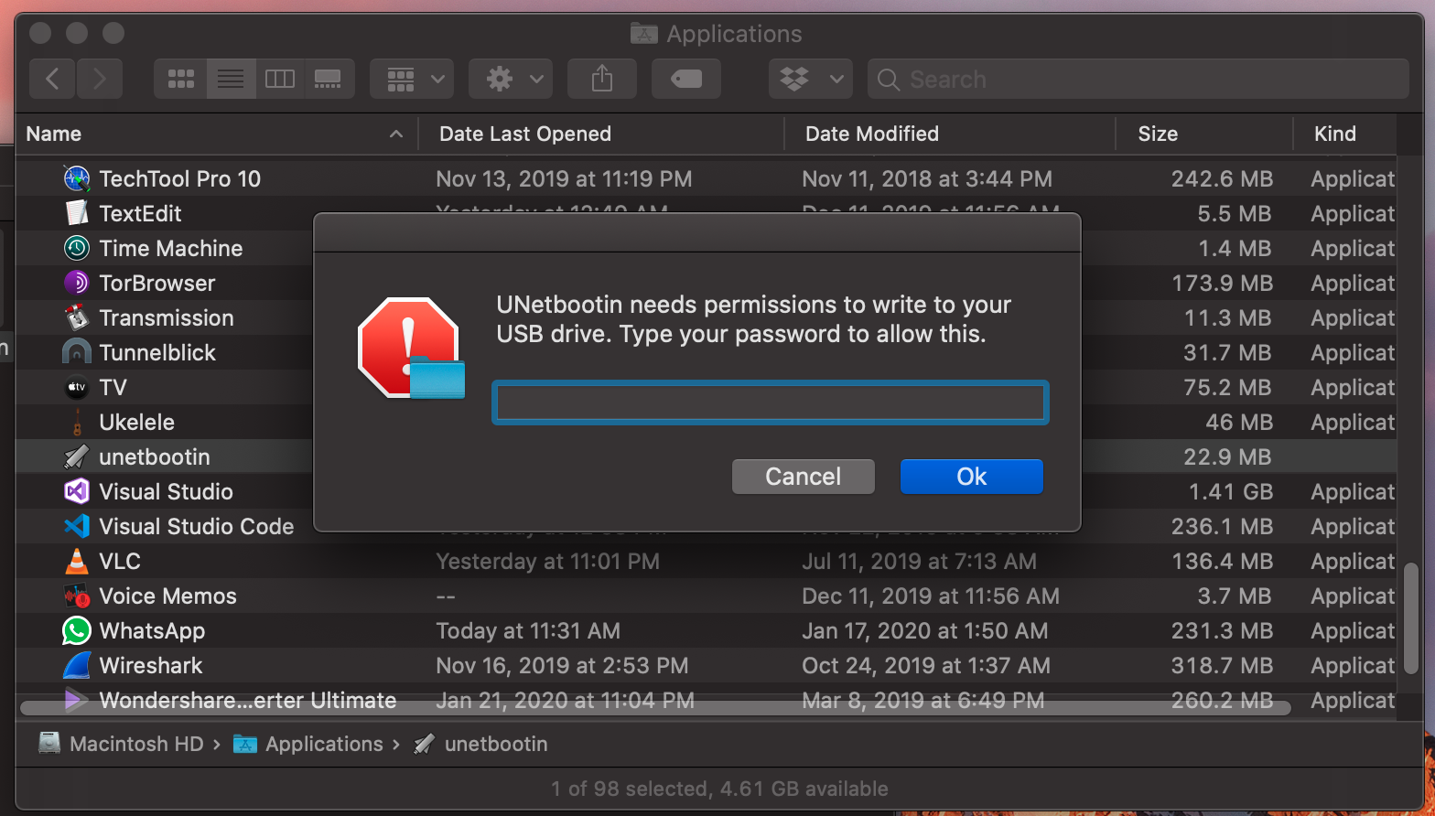The image size is (1435, 816).
Task: Click the Visual Studio app icon
Action: tap(77, 491)
